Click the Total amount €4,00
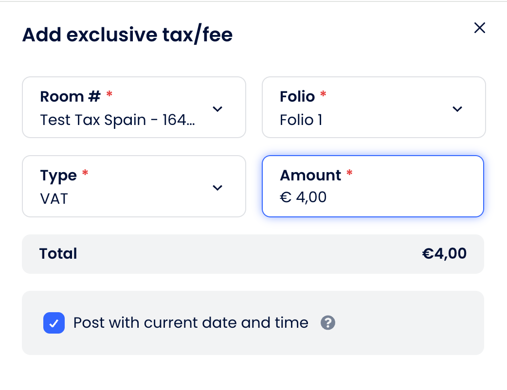507x390 pixels. (444, 254)
